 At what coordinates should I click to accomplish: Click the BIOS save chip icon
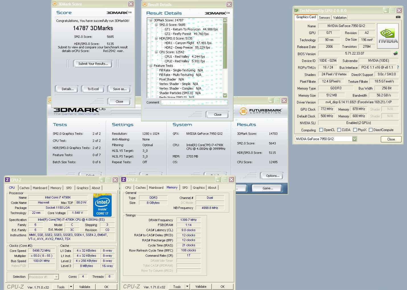[396, 53]
